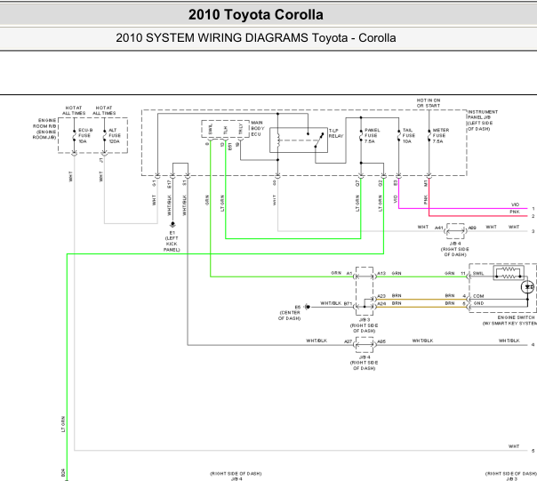Click the ALT fuse symbol
Screen dimensions: 537x481
pos(104,135)
